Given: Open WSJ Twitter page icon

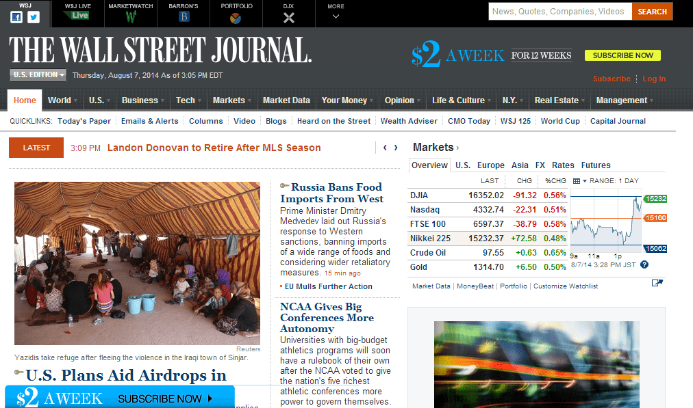Looking at the screenshot, I should click(x=34, y=17).
